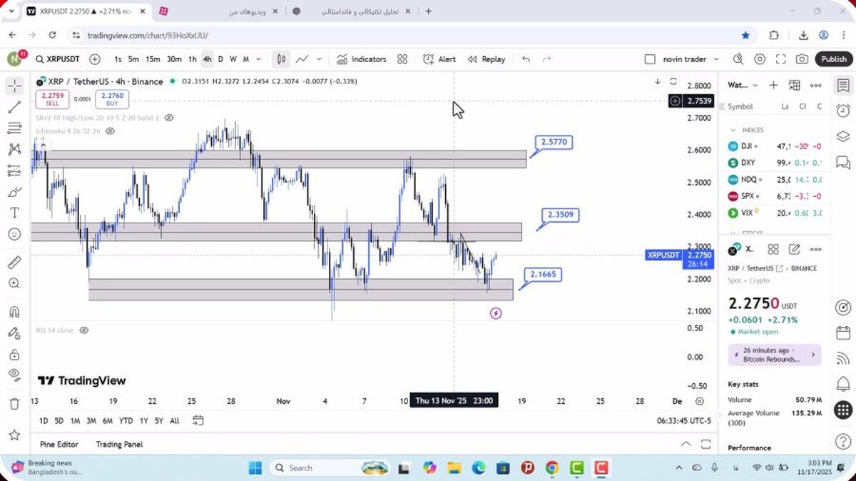Enter fullscreen chart mode
Viewport: 856px width, 481px height.
coord(781,59)
